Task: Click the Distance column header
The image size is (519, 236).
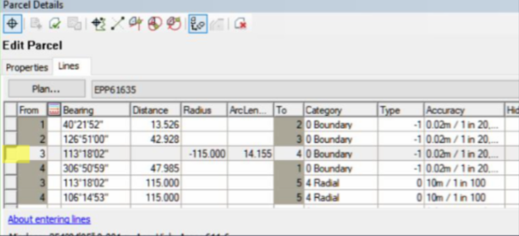Action: click(x=155, y=110)
